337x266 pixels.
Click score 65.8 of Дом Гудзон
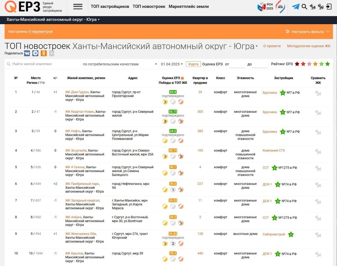173,92
